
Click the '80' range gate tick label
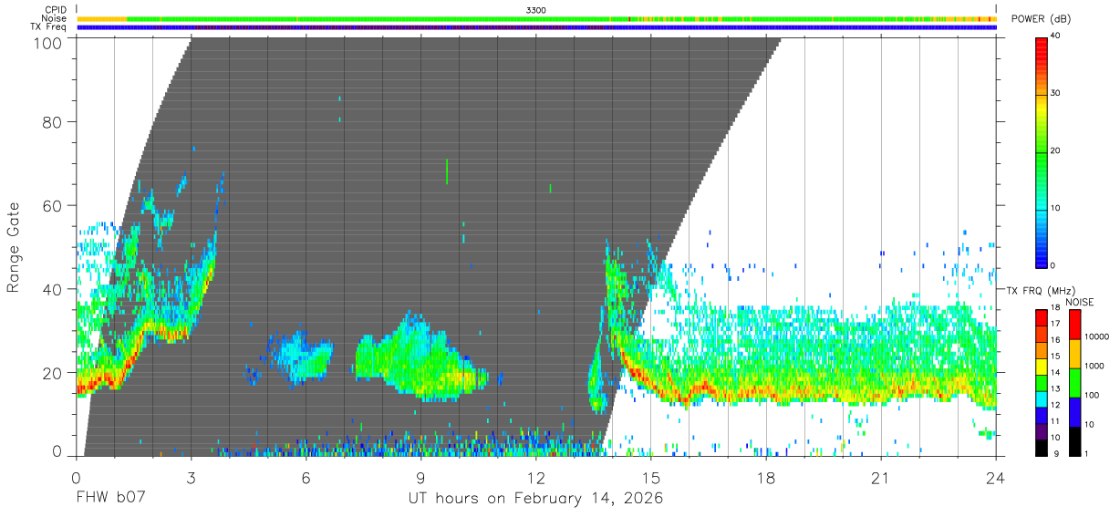click(51, 122)
